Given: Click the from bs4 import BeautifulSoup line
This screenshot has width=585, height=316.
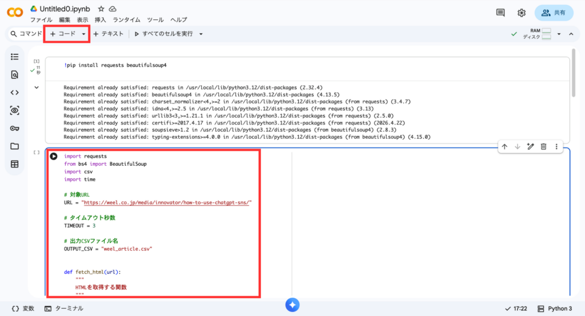Looking at the screenshot, I should pos(105,164).
